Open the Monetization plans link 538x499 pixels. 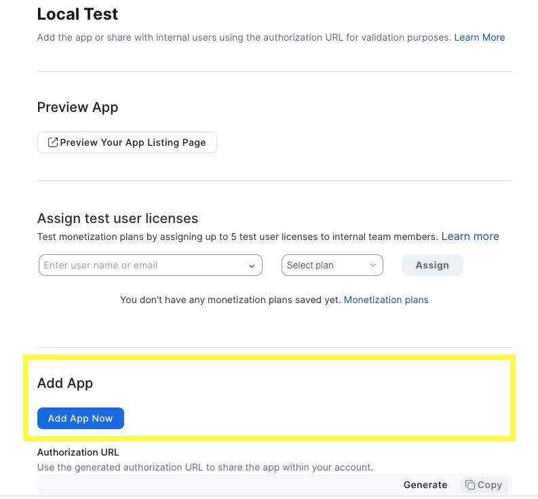[386, 300]
